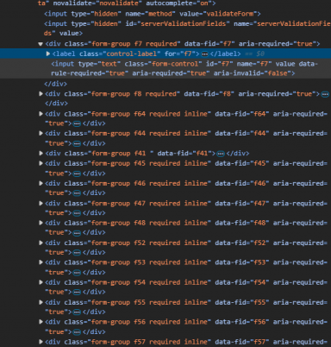Collapse the form-group f7 div node
The width and height of the screenshot is (331, 347).
click(41, 44)
